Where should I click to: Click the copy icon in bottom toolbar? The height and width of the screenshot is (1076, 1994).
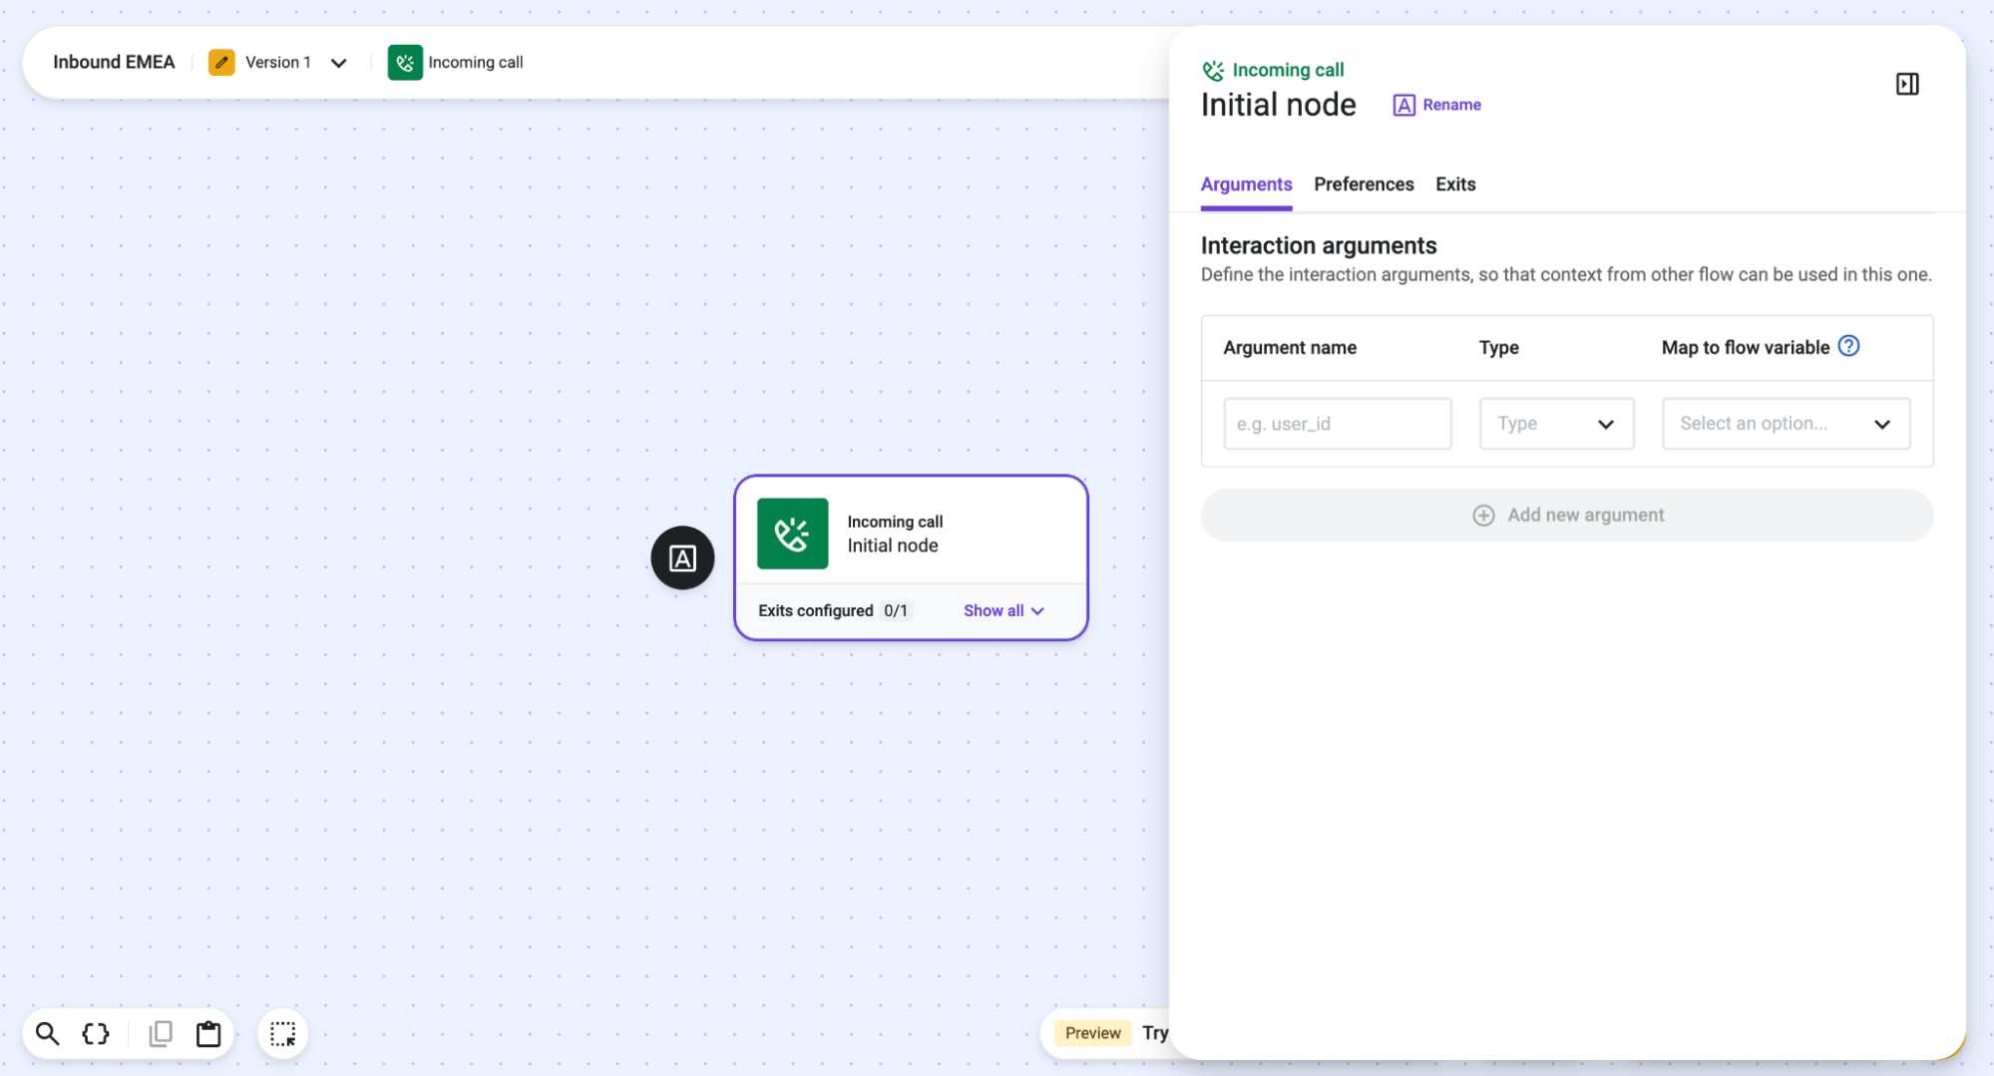[x=161, y=1034]
